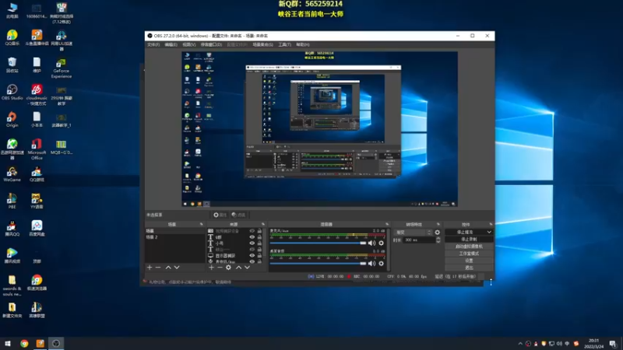Viewport: 623px width, 350px height.
Task: Open WeGame desktop shortcut
Action: (x=12, y=173)
